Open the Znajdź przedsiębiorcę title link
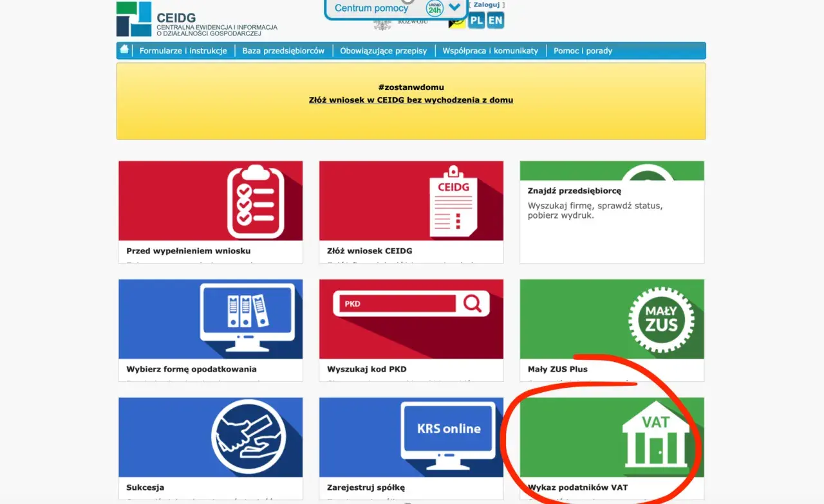 click(575, 191)
